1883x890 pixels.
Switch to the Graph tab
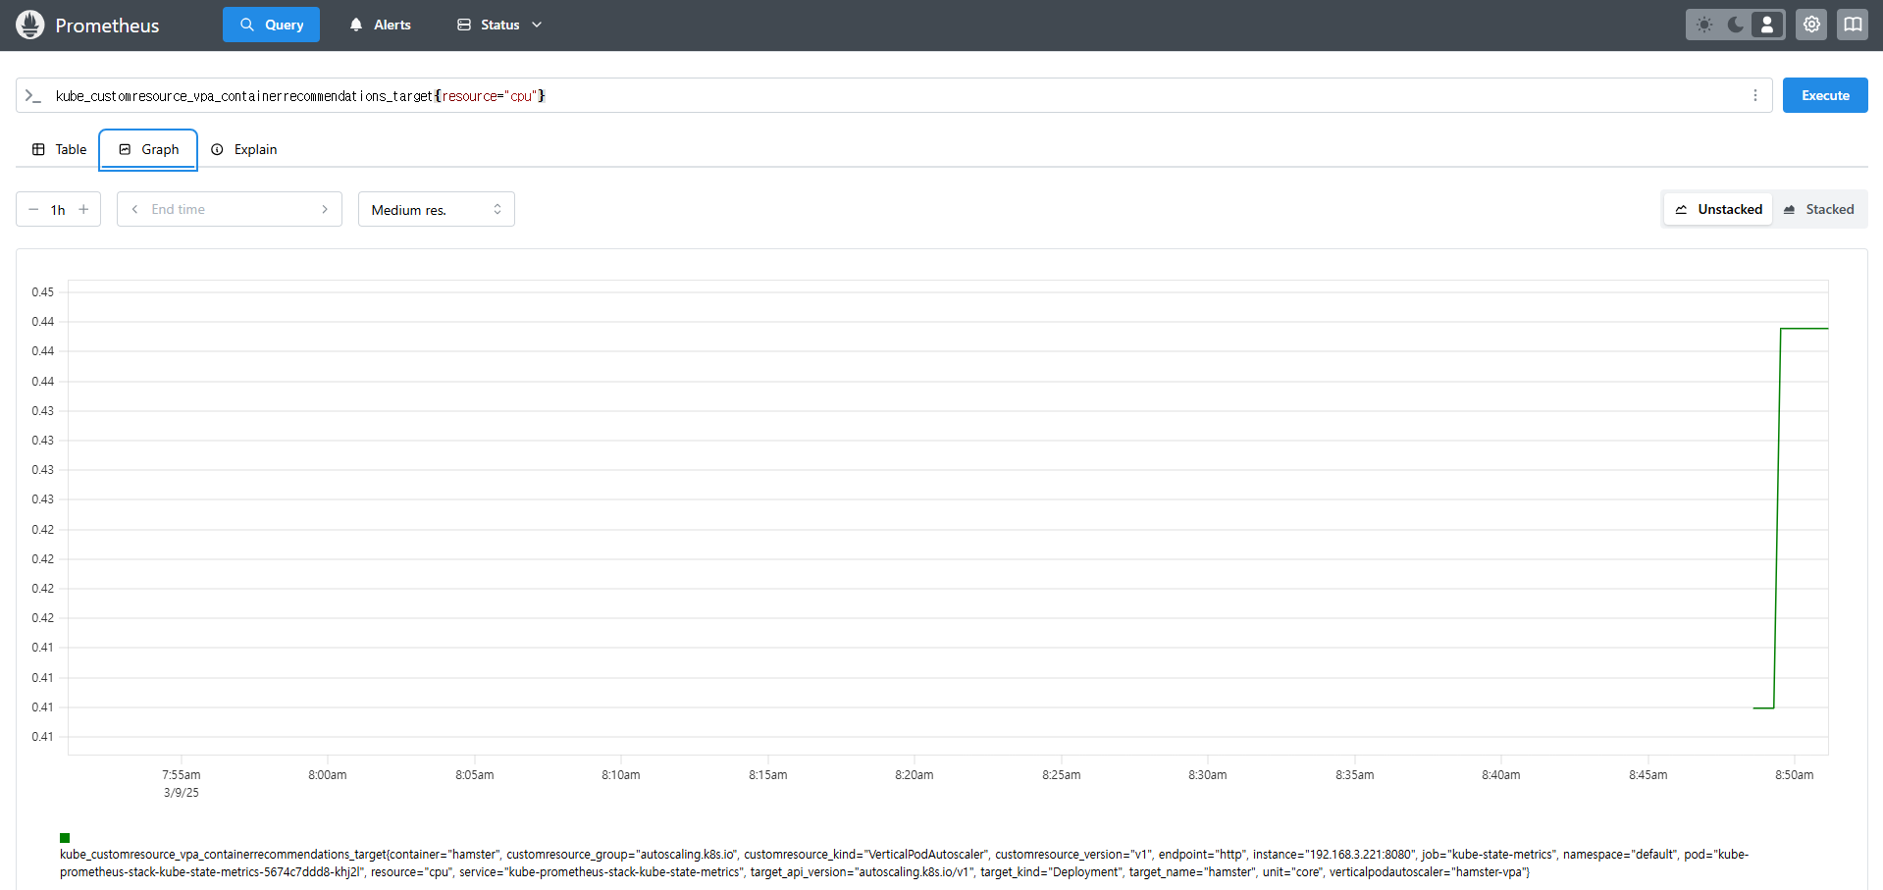tap(148, 149)
